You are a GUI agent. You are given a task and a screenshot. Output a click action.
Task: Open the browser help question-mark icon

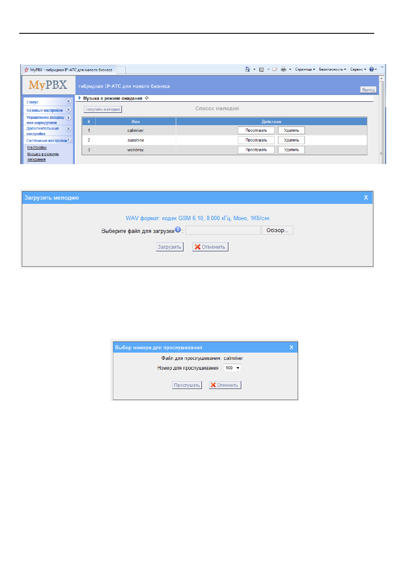coord(371,69)
